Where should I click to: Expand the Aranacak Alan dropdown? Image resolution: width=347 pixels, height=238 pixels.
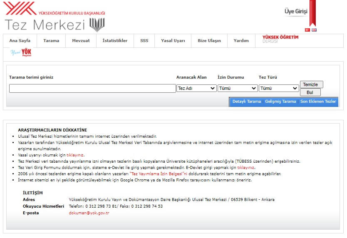tap(196, 88)
